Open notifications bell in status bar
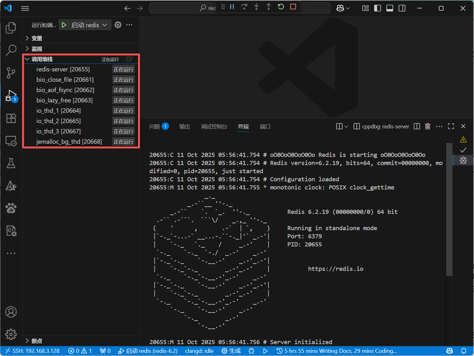Image resolution: width=474 pixels, height=356 pixels. pos(463,351)
